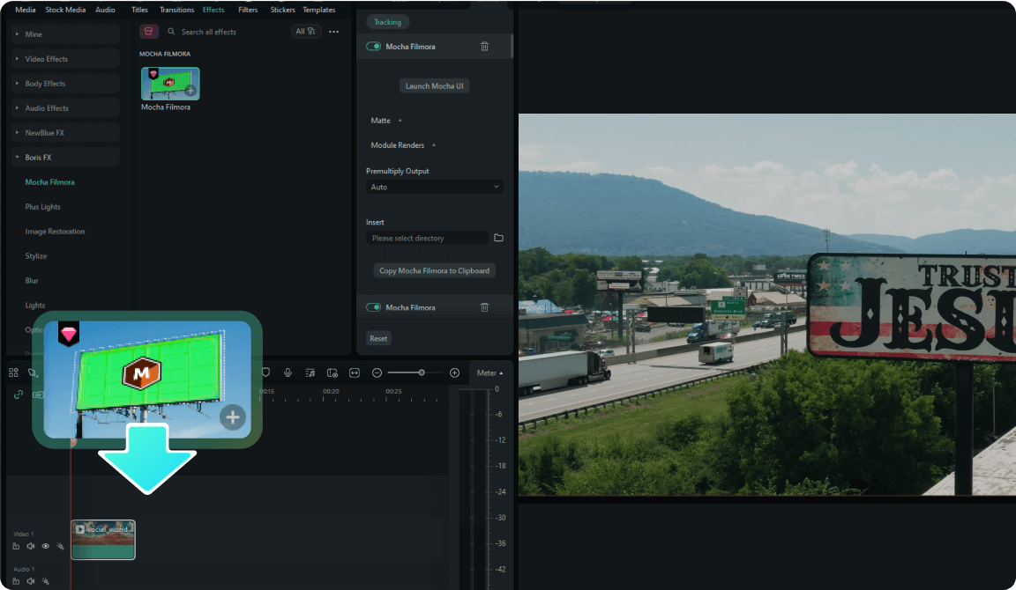The width and height of the screenshot is (1016, 590).
Task: Click zoom-to-fit timeline icon
Action: point(355,372)
